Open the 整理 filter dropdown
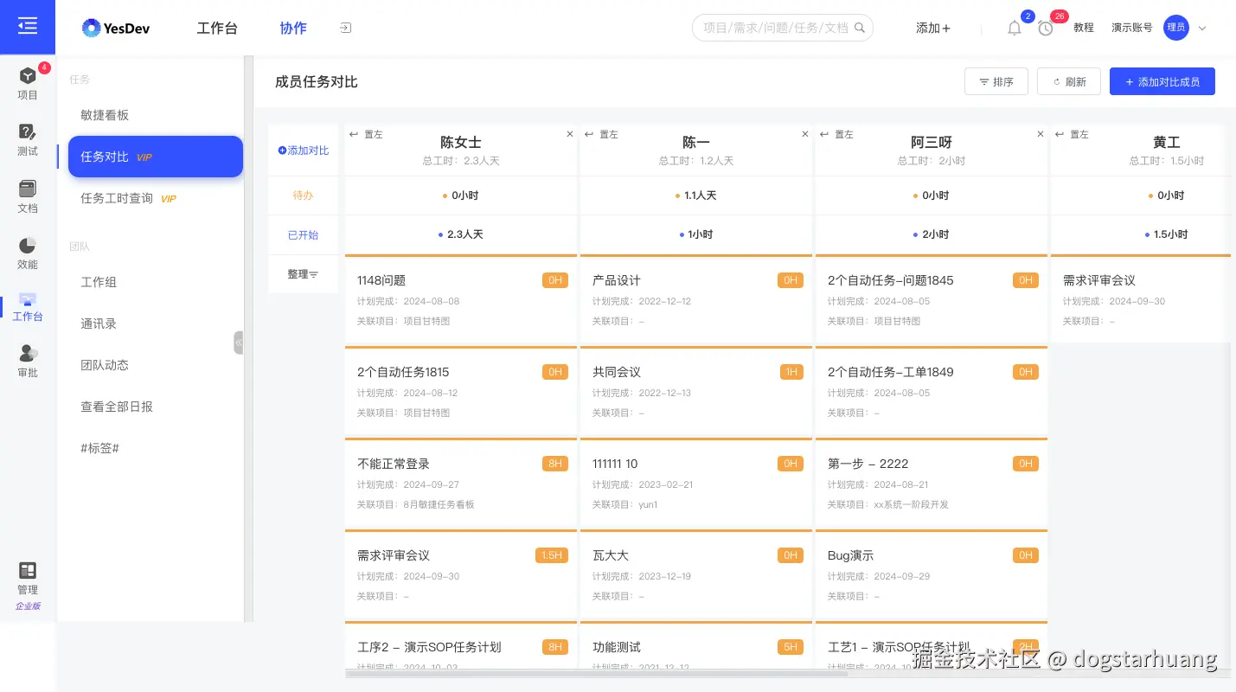 pos(303,274)
